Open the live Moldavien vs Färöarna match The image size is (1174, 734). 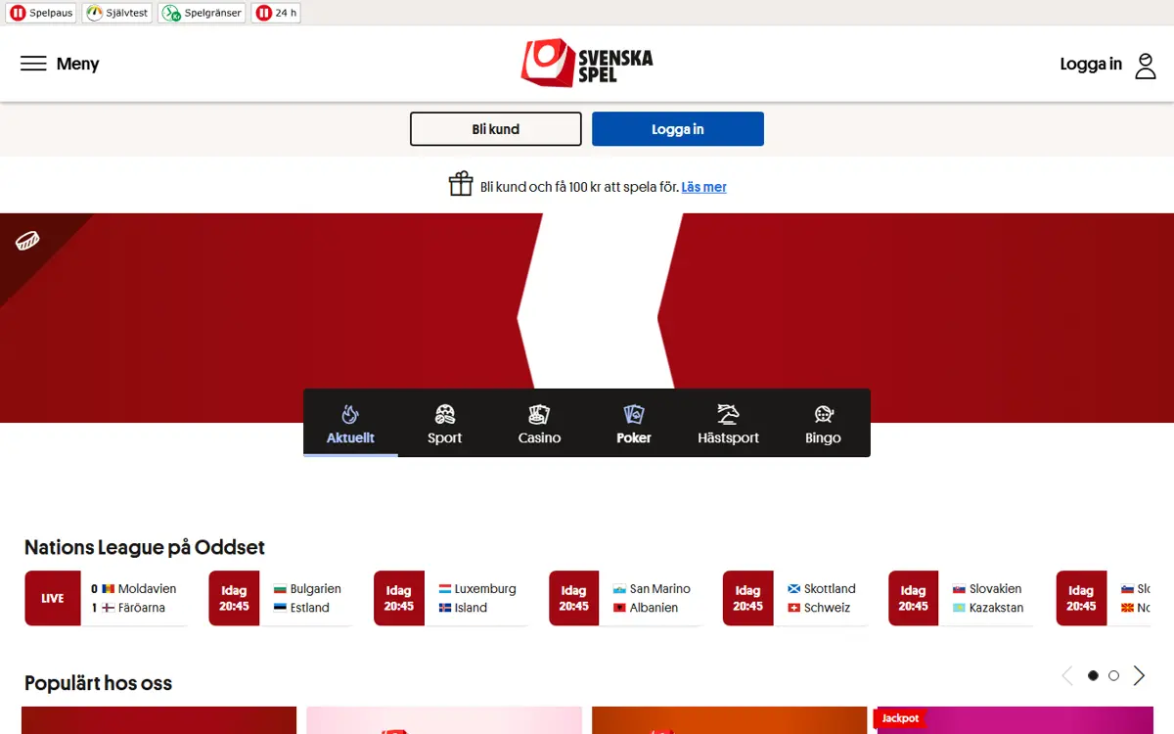pyautogui.click(x=107, y=598)
